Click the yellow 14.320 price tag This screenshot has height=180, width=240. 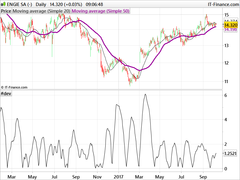click(231, 25)
